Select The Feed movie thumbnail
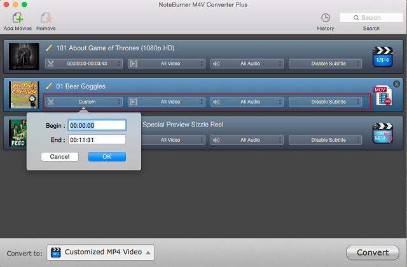This screenshot has width=407, height=267. pyautogui.click(x=18, y=133)
